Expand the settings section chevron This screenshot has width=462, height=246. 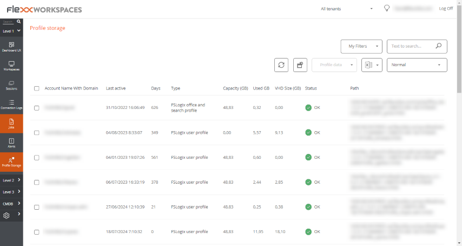[x=19, y=214]
